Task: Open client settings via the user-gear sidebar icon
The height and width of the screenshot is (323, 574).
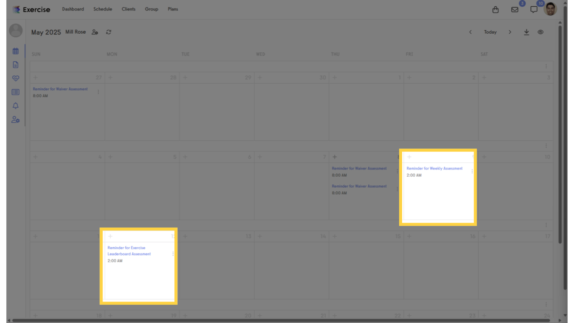Action: [16, 119]
